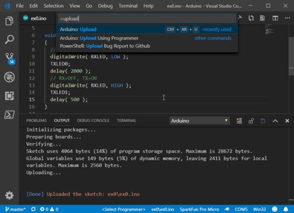Open the PowerShell view in activity bar
The width and height of the screenshot is (294, 213).
pos(9,114)
